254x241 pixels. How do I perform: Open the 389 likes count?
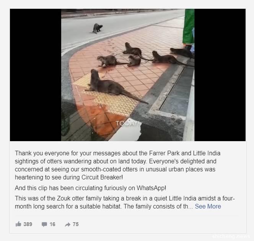pos(28,224)
